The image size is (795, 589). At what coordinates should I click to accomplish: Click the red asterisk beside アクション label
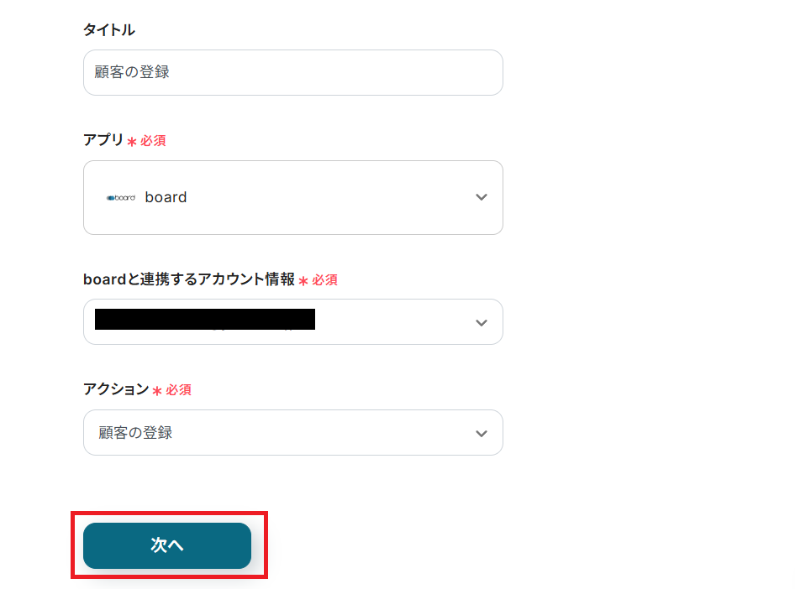[x=157, y=391]
